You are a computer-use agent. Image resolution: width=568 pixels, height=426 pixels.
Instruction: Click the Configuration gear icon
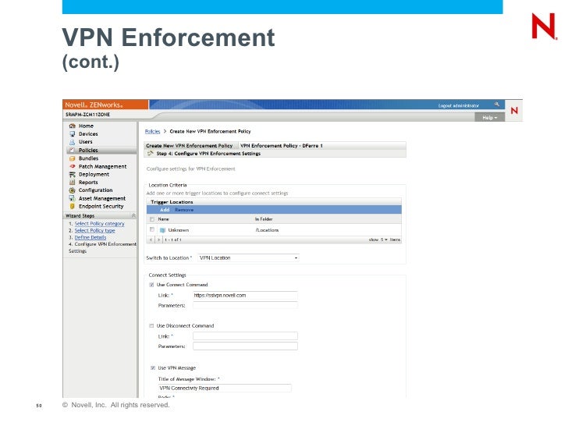(x=72, y=190)
